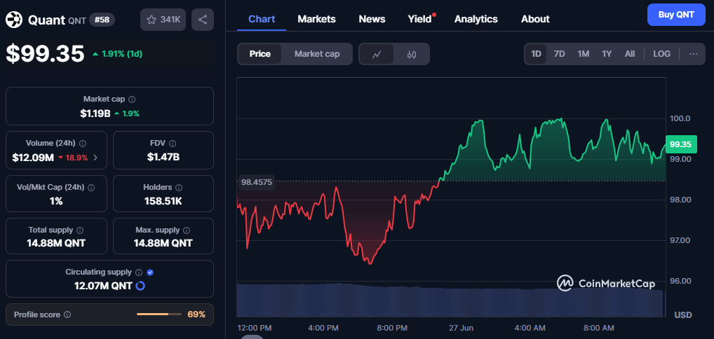Set chart range to All
714x339 pixels.
pos(630,54)
